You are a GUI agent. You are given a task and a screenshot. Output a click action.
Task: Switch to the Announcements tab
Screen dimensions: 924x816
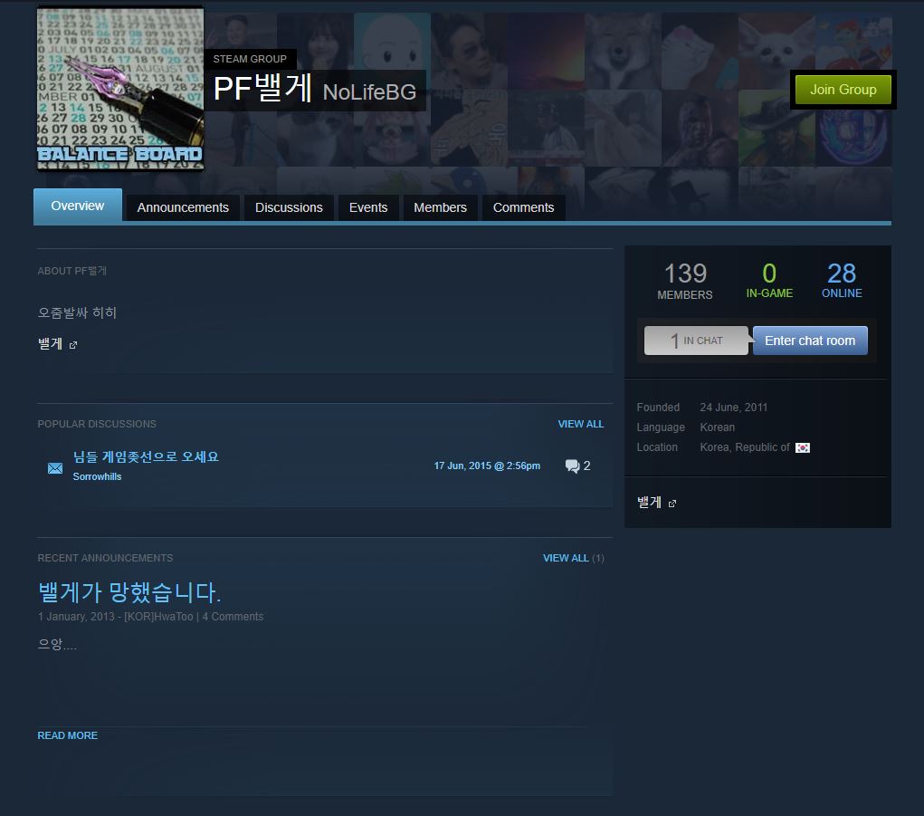coord(183,207)
